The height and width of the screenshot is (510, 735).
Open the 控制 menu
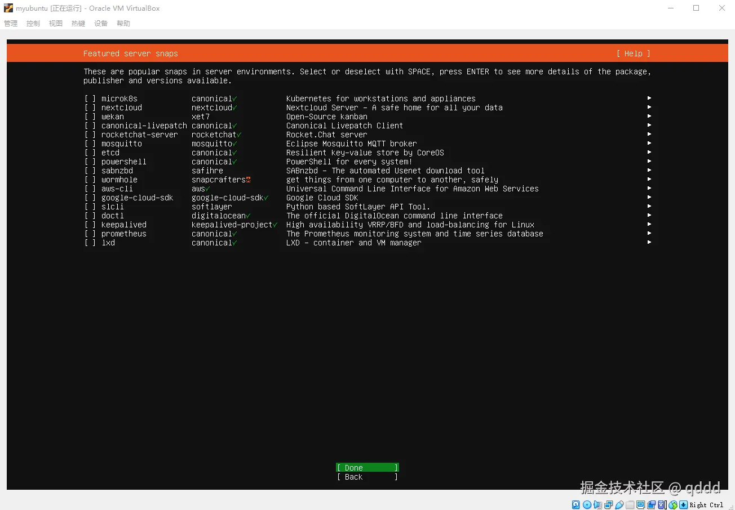click(33, 24)
